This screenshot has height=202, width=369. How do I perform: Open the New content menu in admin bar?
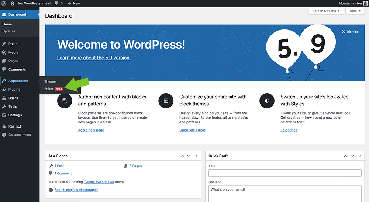pyautogui.click(x=74, y=3)
